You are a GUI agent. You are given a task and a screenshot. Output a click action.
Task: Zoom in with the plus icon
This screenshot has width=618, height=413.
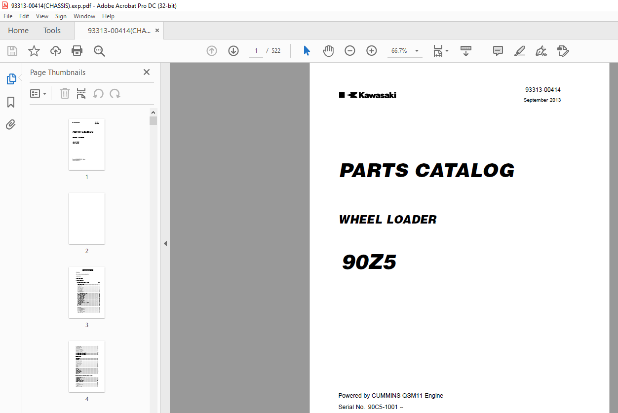tap(372, 51)
